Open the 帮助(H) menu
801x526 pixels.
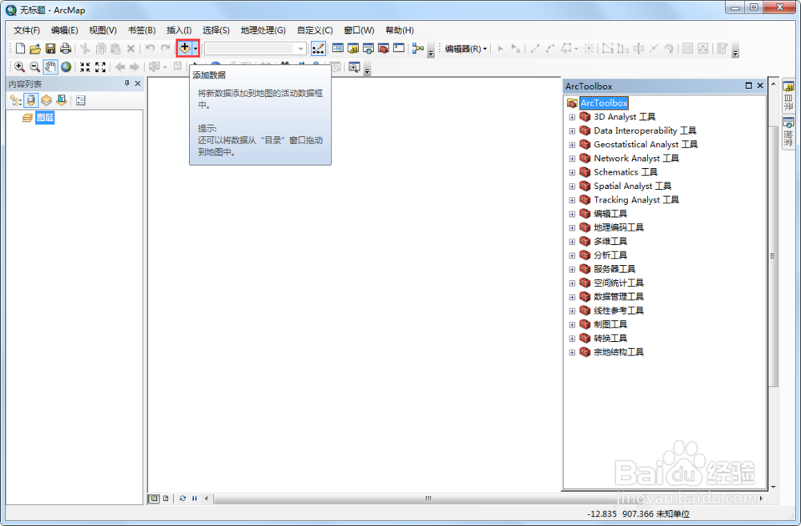click(400, 30)
